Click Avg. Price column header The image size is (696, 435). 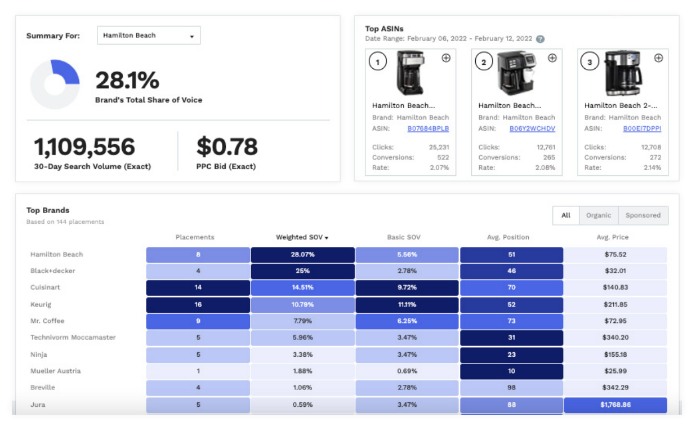click(613, 237)
